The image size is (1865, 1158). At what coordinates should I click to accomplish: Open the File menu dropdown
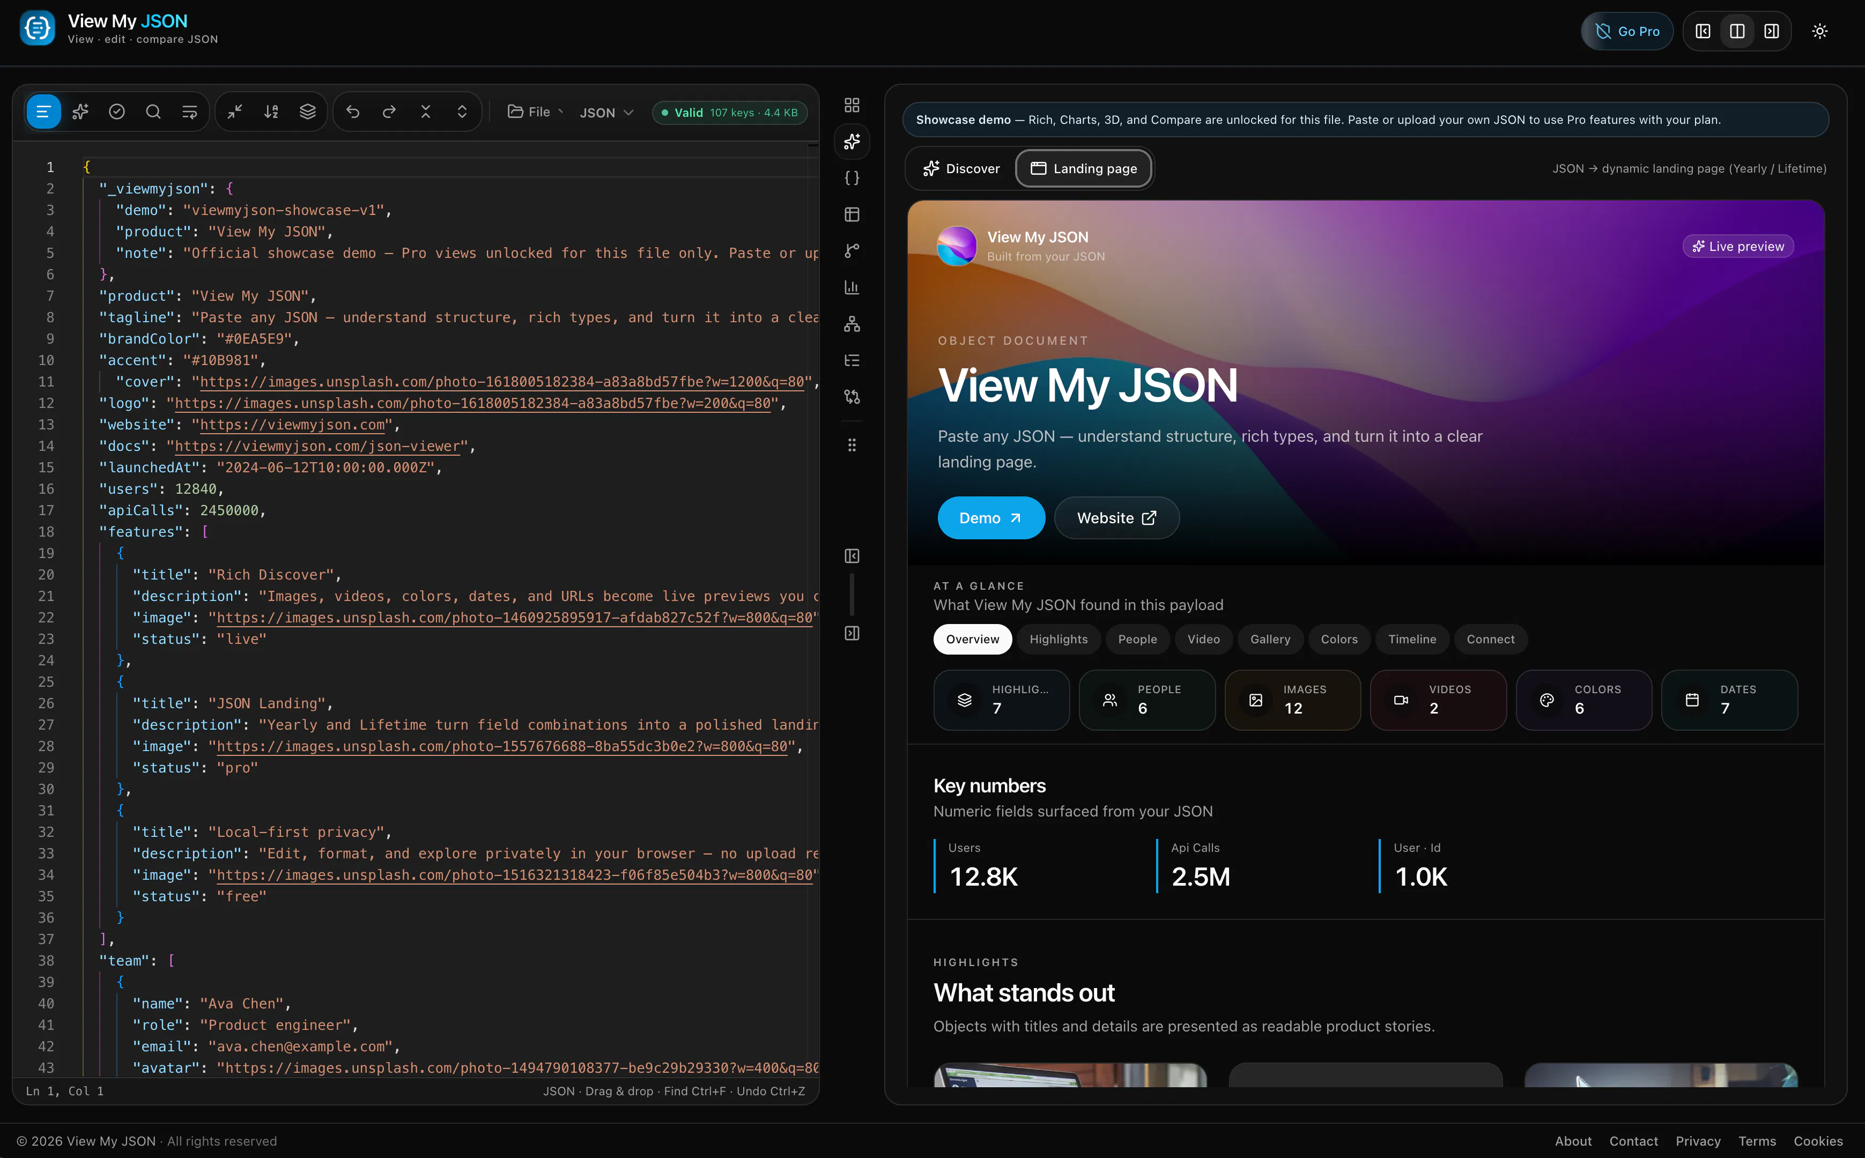(535, 112)
